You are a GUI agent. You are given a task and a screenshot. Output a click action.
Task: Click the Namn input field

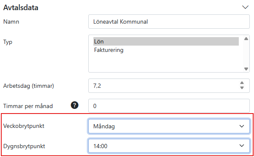169,22
